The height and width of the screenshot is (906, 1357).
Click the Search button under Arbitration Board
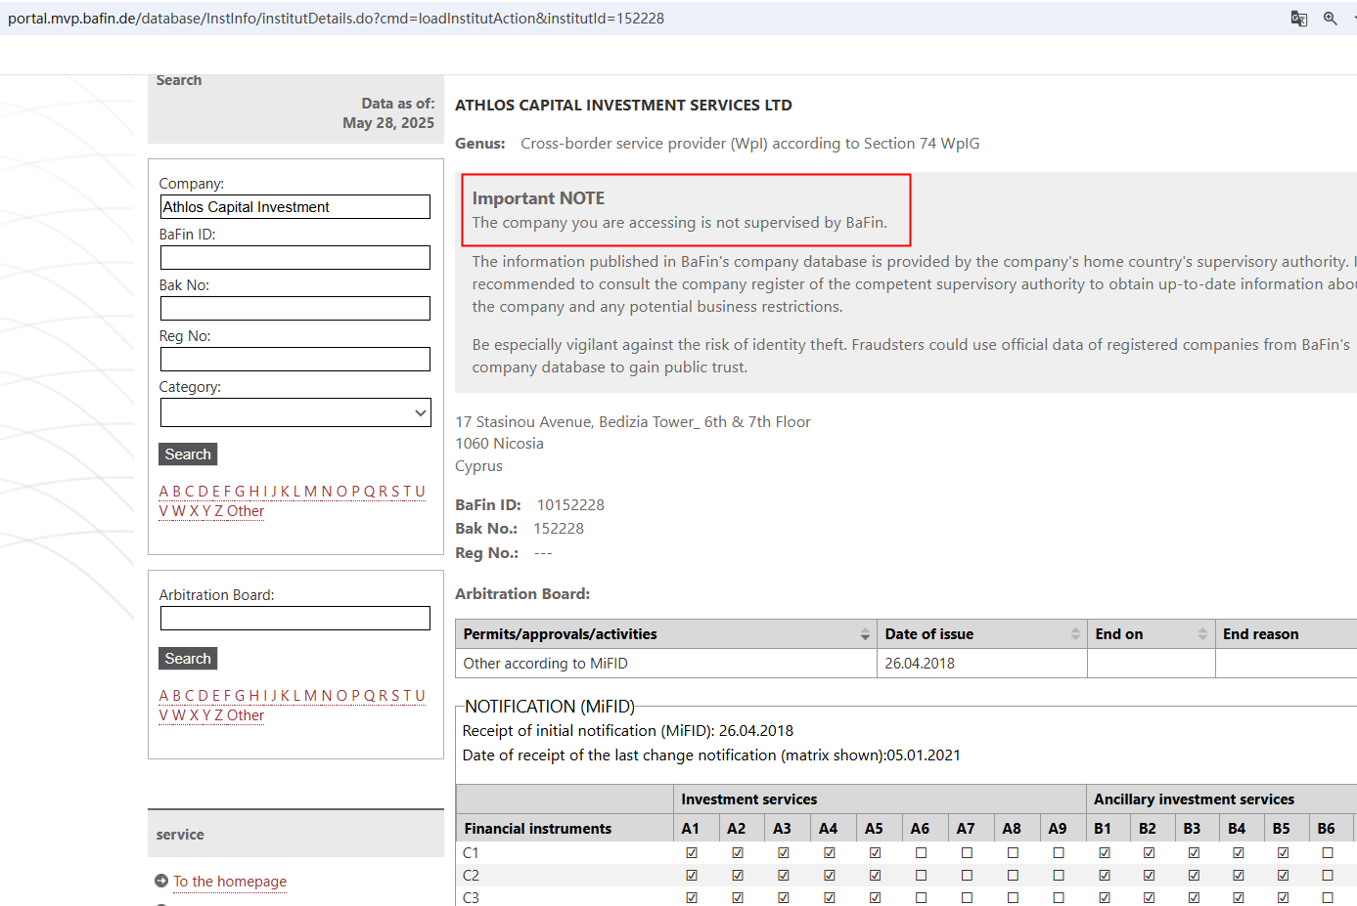point(188,659)
